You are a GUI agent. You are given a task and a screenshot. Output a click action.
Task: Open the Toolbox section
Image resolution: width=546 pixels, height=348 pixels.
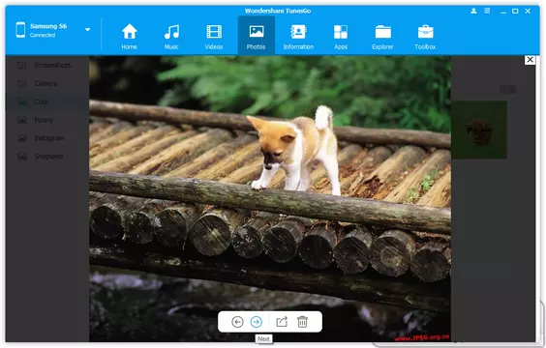425,37
